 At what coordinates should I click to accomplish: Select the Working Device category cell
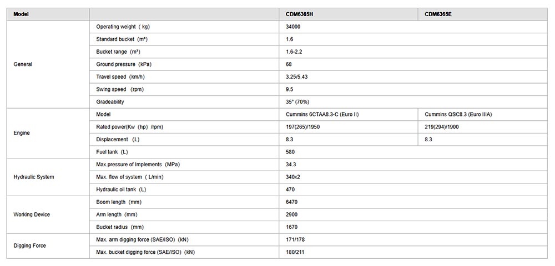32,214
